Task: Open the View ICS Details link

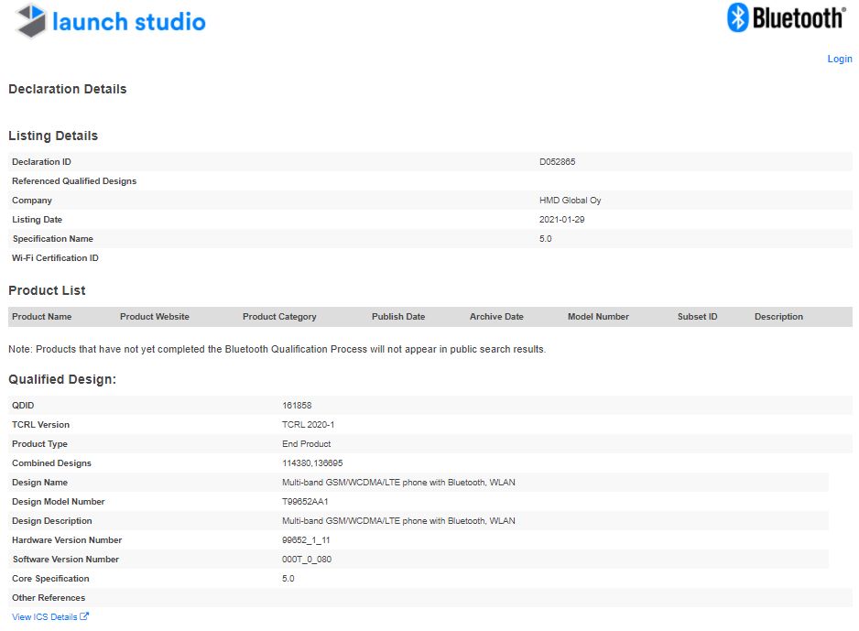Action: click(x=45, y=617)
